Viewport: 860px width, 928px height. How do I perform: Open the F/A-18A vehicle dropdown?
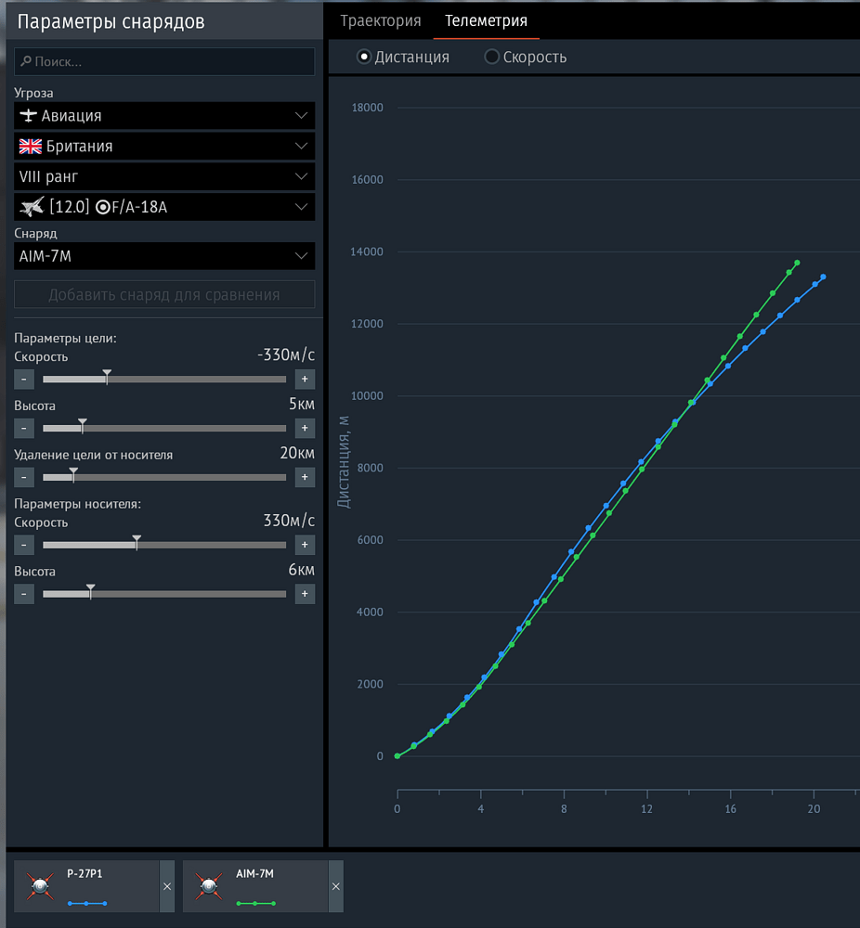[164, 207]
